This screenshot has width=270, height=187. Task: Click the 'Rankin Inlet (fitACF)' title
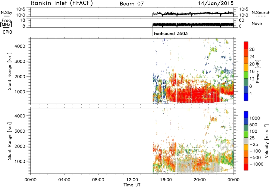point(62,3)
